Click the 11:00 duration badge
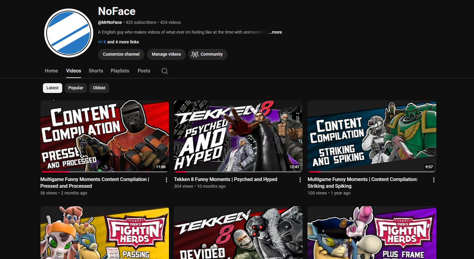The width and height of the screenshot is (474, 259). (x=161, y=167)
